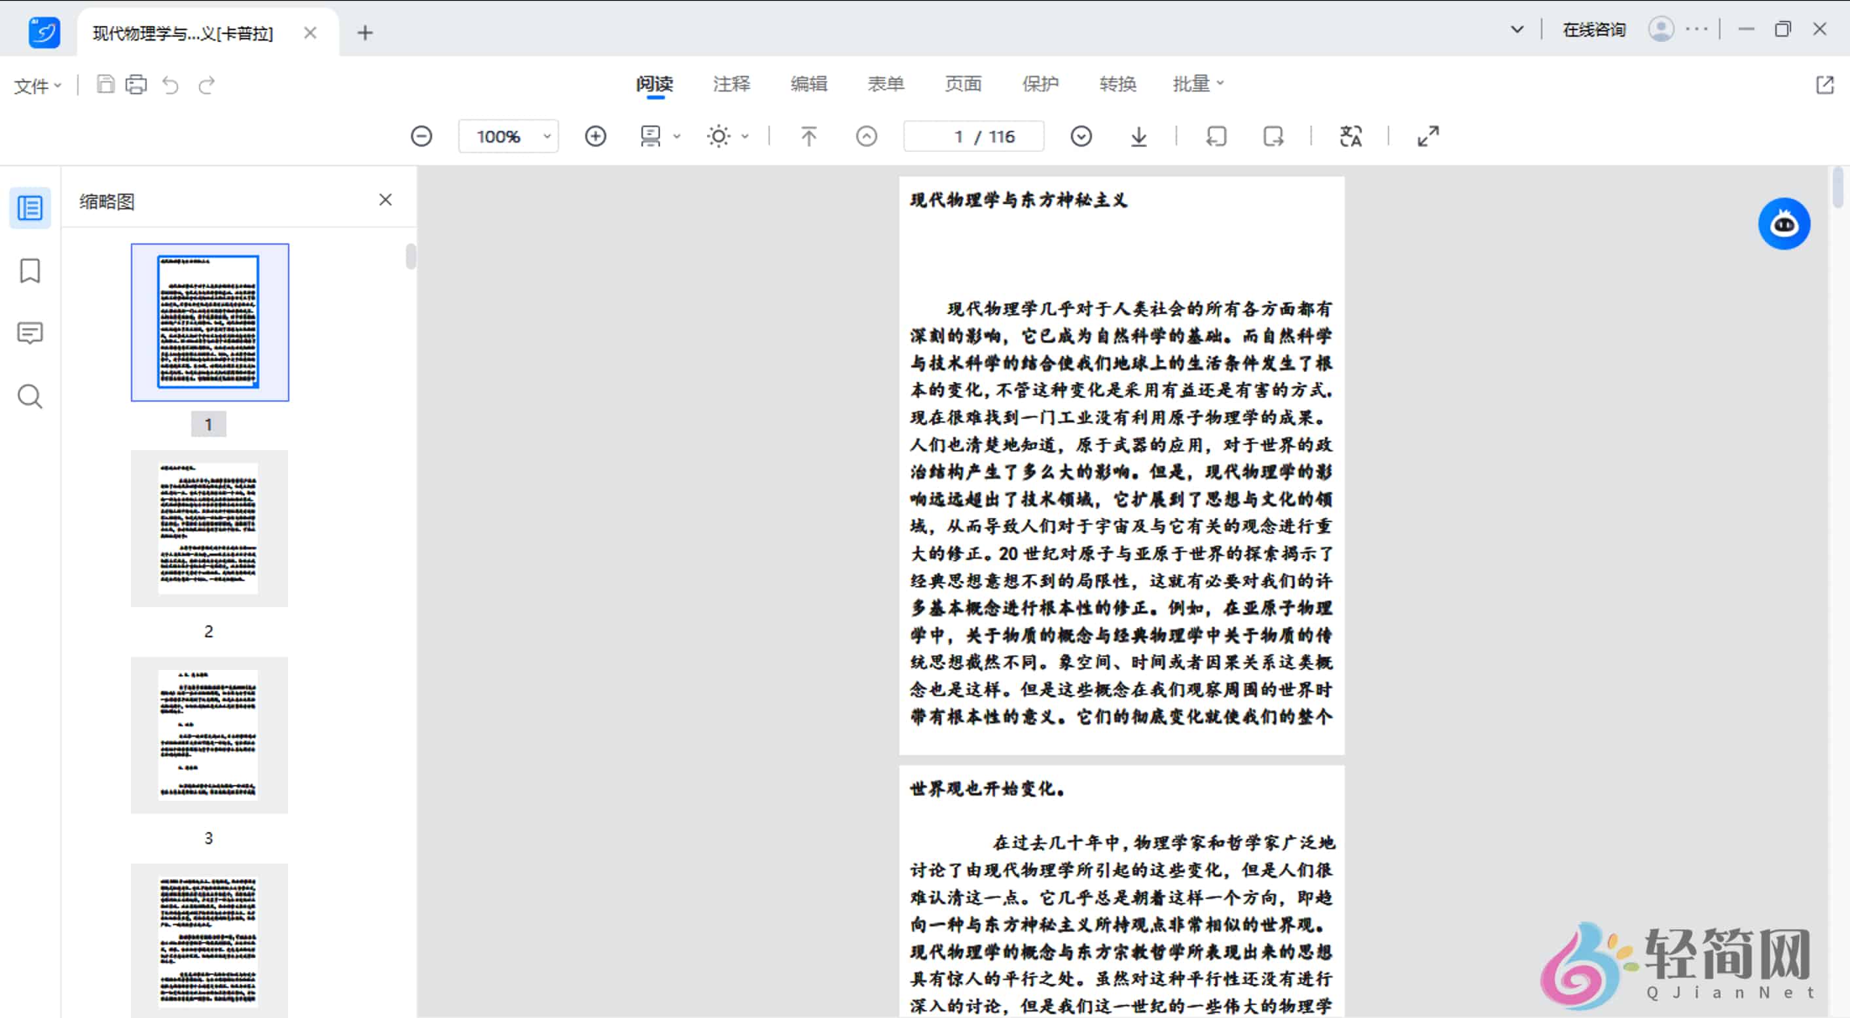Click the 在线咨询 link
Image resolution: width=1850 pixels, height=1018 pixels.
click(x=1593, y=30)
